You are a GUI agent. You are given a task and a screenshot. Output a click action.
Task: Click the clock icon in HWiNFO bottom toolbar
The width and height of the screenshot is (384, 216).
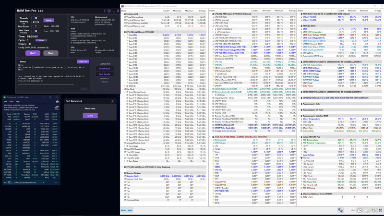pos(359,210)
